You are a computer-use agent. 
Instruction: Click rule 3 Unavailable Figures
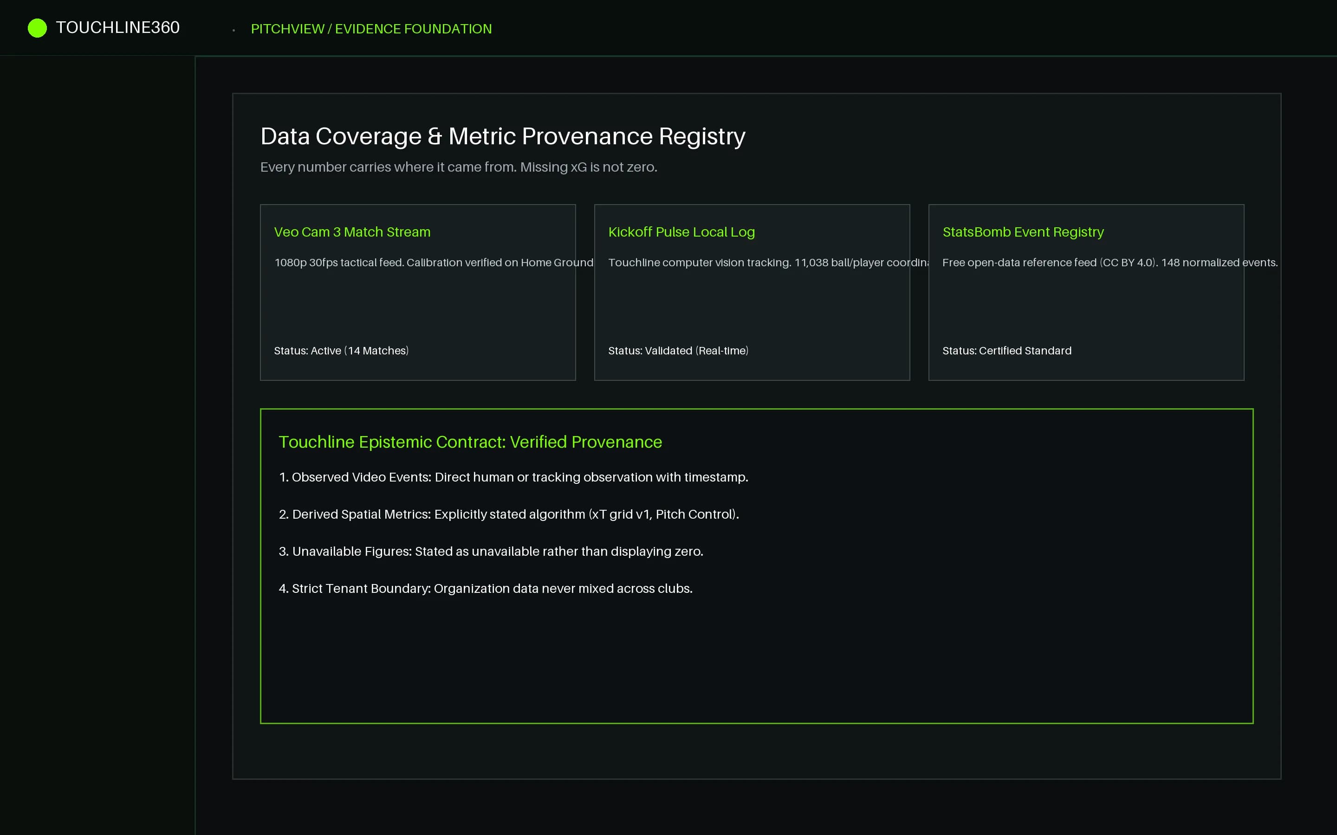[x=491, y=551]
